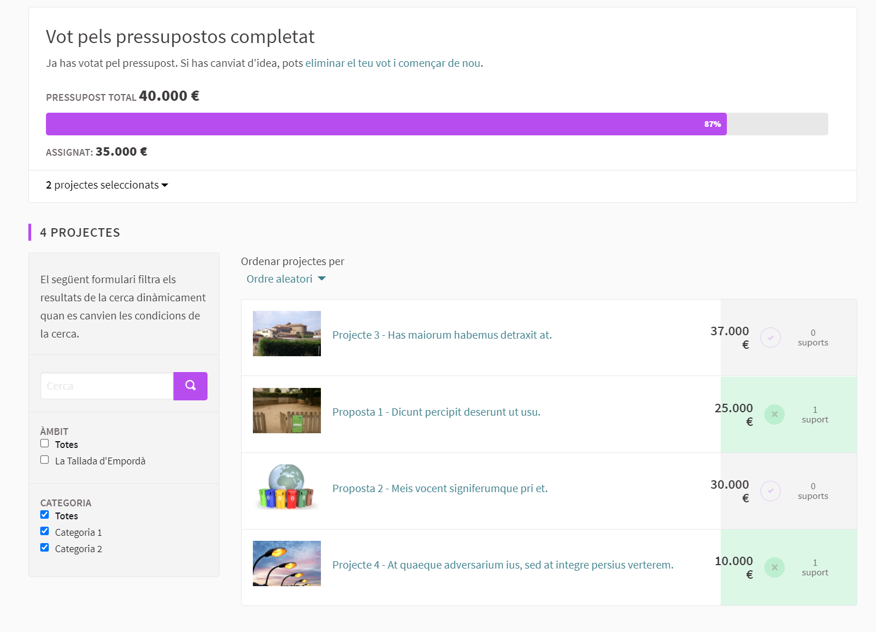
Task: Open Projecte 4 - At quaeque adversarium link
Action: [x=503, y=565]
